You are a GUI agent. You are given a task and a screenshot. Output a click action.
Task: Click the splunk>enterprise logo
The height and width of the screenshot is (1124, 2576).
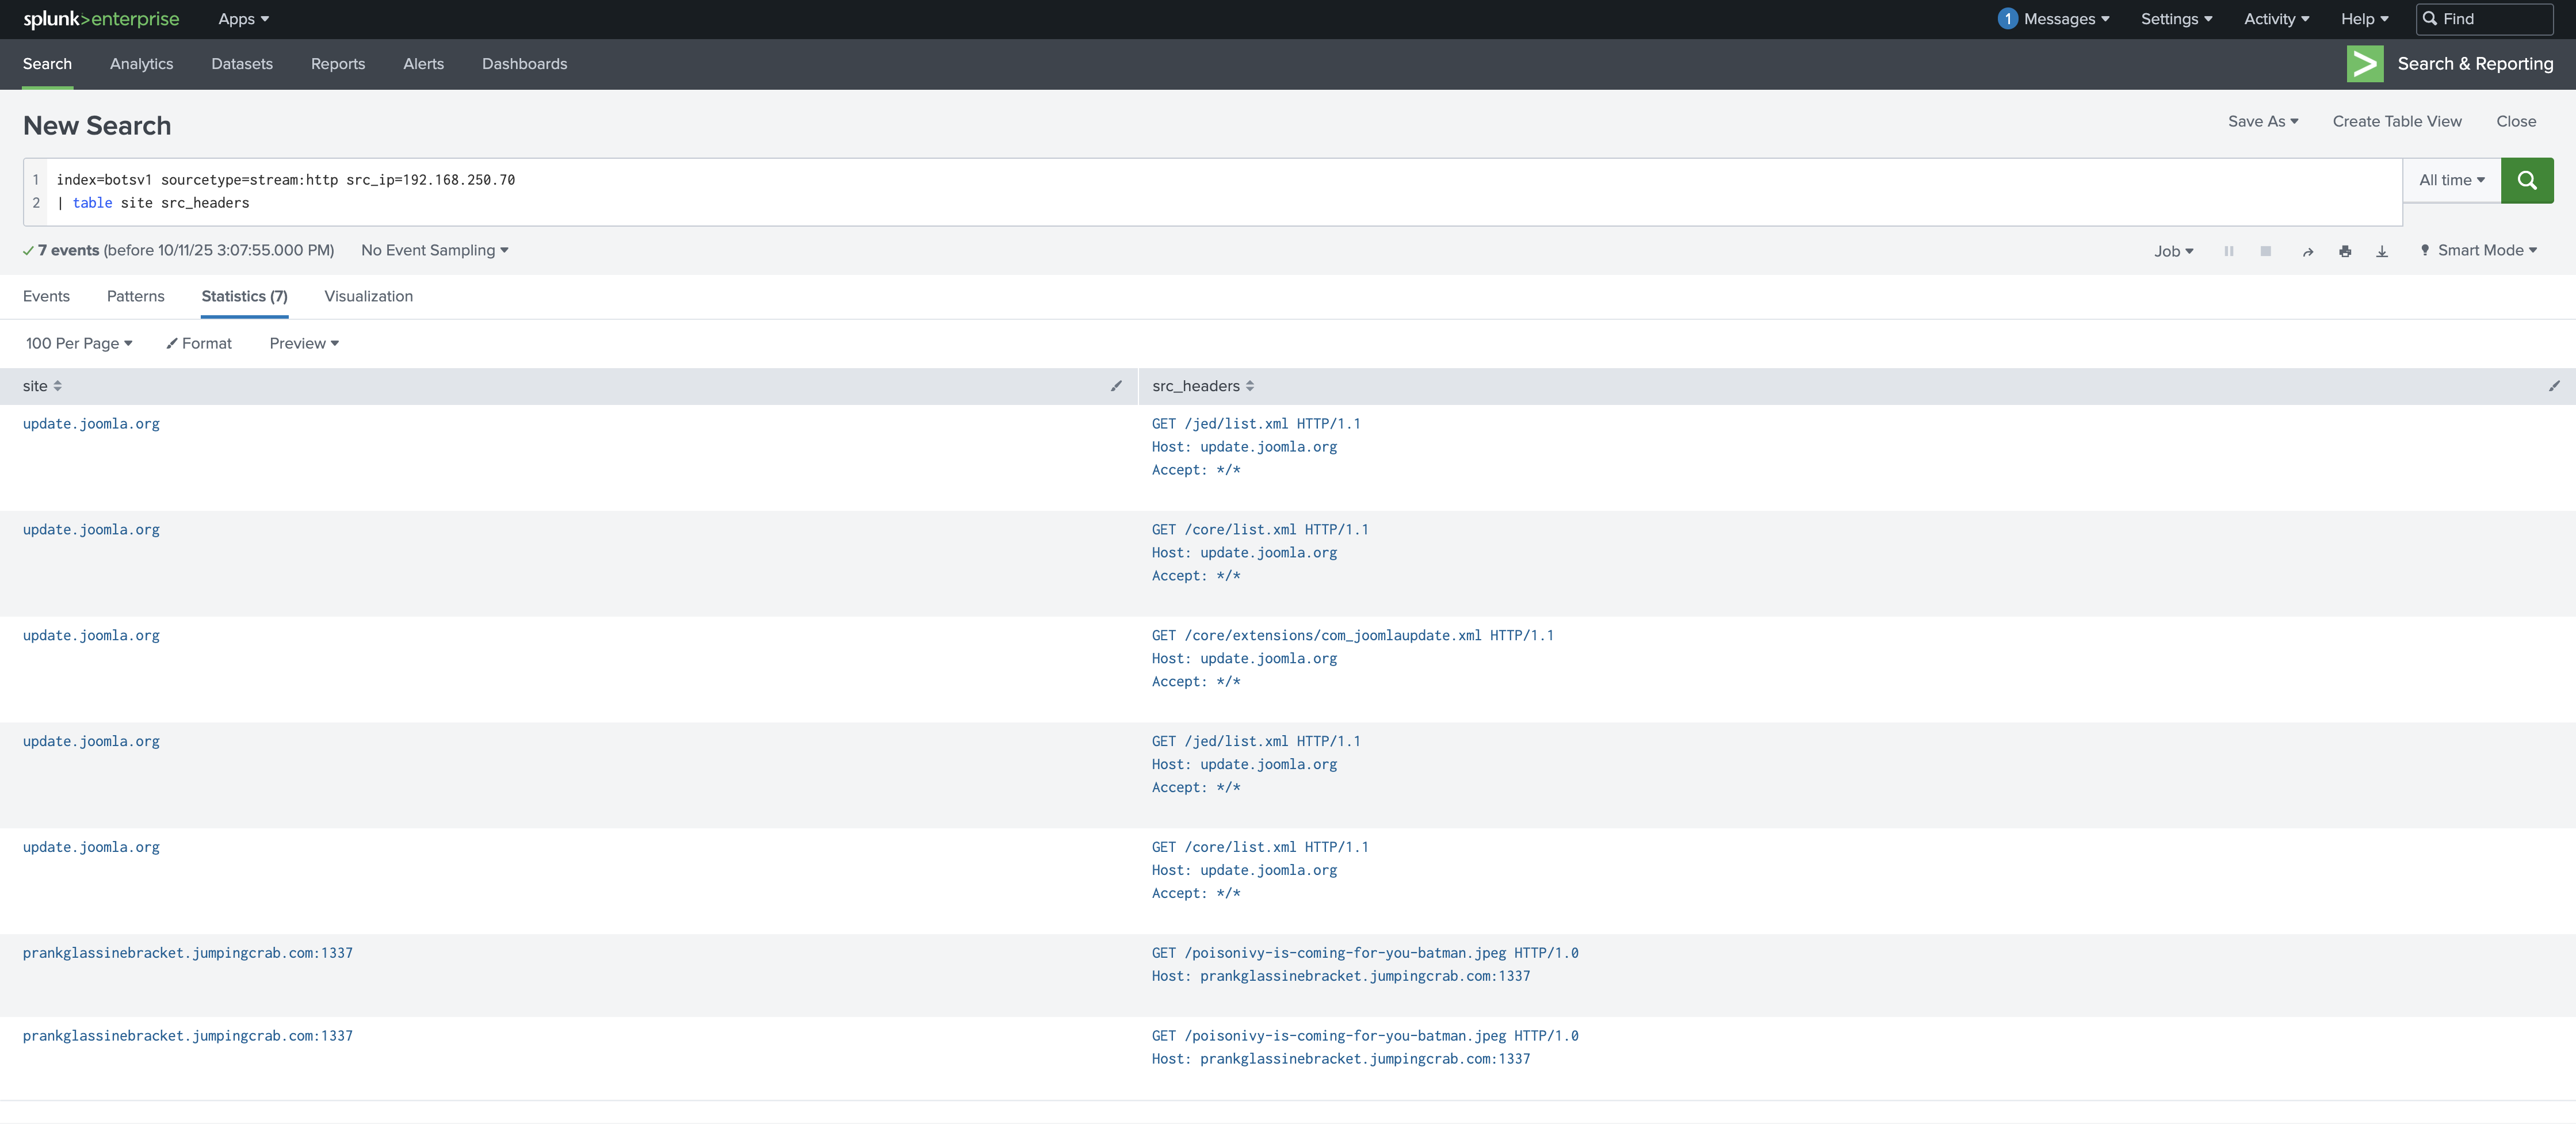[101, 19]
